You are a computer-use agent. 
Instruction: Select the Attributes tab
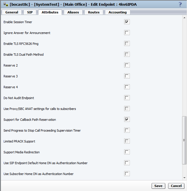[50, 12]
